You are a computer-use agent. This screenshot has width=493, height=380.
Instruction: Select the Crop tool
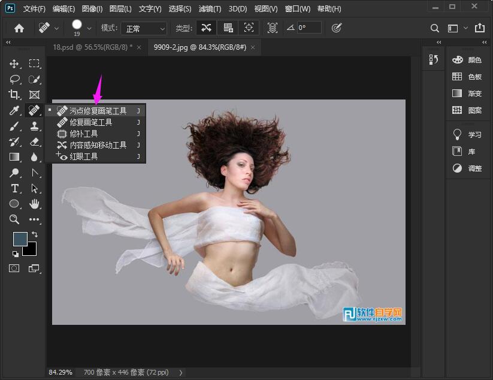coord(14,95)
